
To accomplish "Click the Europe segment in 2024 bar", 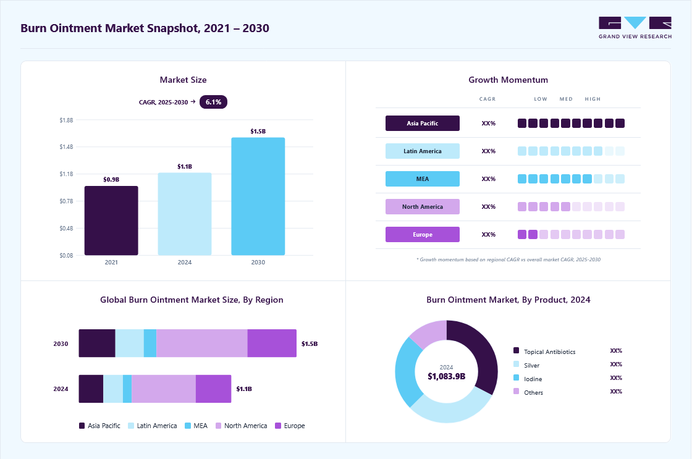I will tap(214, 389).
